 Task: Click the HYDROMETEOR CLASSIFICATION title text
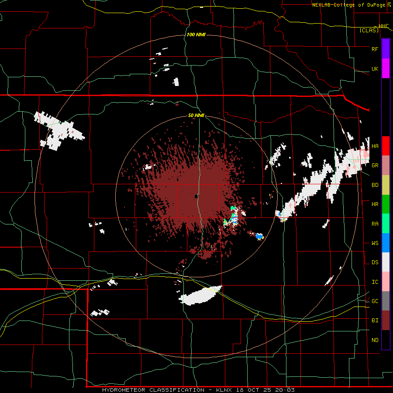153,390
